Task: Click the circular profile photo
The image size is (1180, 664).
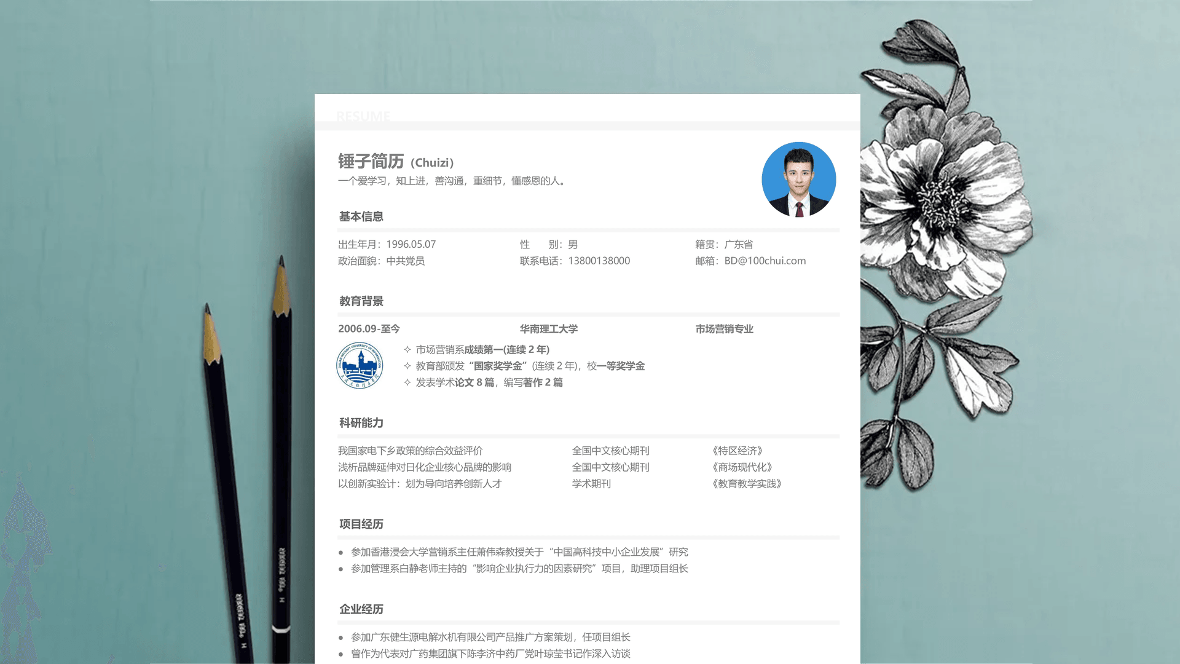Action: pos(798,180)
